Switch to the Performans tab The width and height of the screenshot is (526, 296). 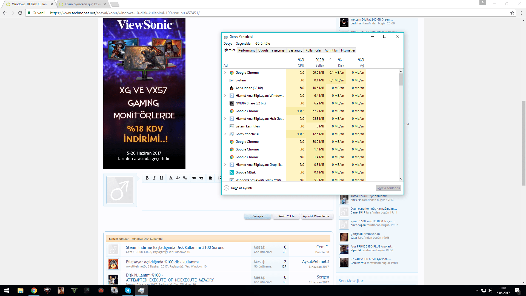point(247,50)
